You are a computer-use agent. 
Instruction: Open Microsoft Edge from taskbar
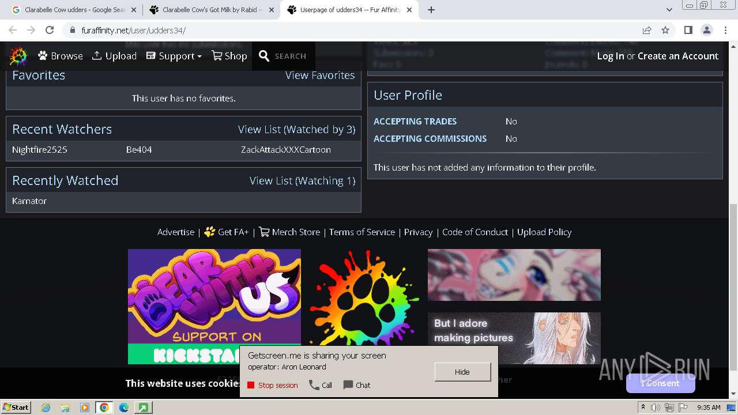click(124, 408)
